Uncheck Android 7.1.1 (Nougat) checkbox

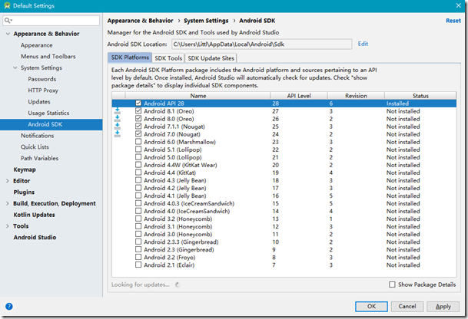tap(138, 127)
